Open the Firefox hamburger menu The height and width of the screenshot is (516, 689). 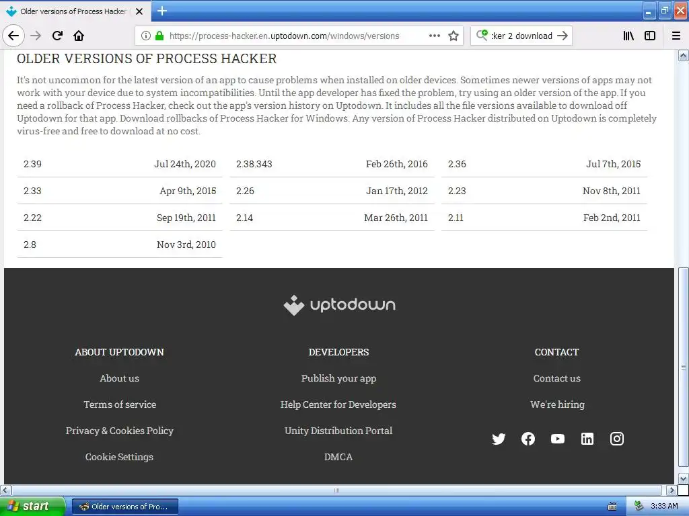(x=676, y=36)
